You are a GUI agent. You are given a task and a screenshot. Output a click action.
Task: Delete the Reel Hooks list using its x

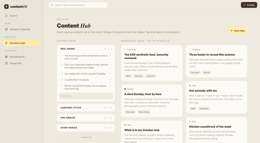tap(108, 49)
